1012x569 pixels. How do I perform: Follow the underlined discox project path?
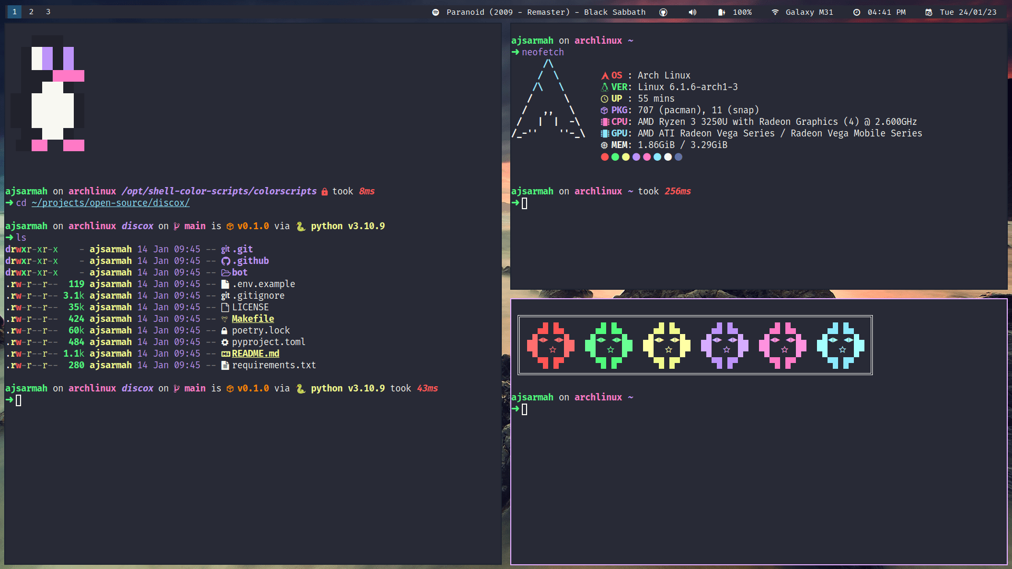click(x=111, y=203)
